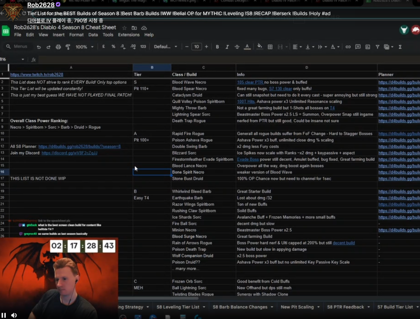
Task: Click the Insert link chain icon
Action: click(348, 47)
